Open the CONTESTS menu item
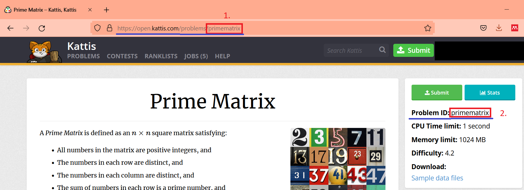The image size is (524, 190). pyautogui.click(x=122, y=56)
